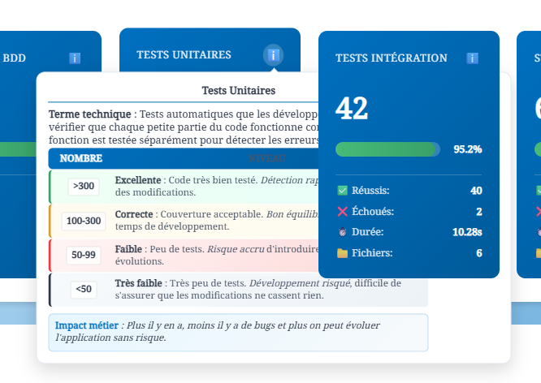
Task: Open the Tests Intégration info icon
Action: (472, 58)
